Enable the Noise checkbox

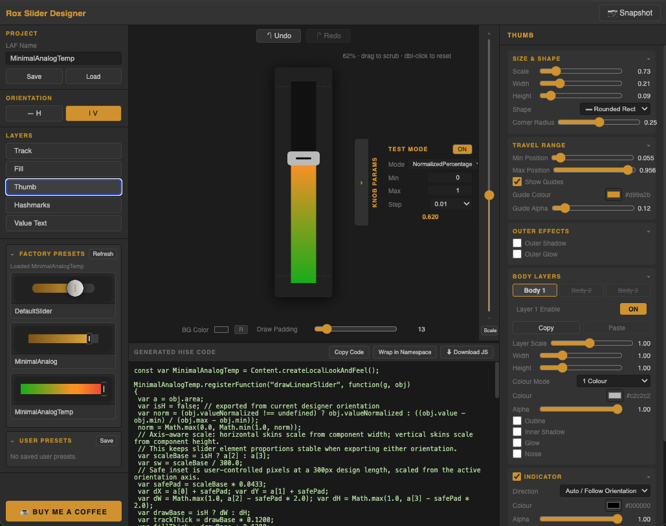[517, 454]
